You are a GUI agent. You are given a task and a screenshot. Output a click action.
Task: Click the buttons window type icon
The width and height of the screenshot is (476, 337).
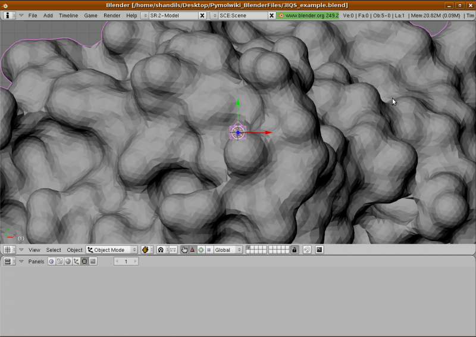pos(9,261)
